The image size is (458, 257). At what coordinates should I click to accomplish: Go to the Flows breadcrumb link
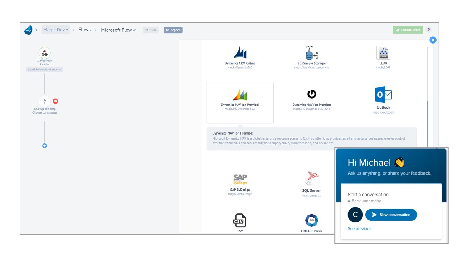(x=84, y=30)
